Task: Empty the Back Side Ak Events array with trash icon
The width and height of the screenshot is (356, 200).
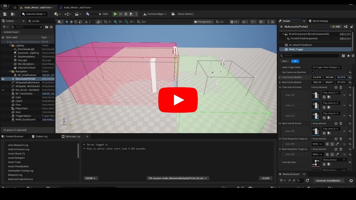Action: 341,123
